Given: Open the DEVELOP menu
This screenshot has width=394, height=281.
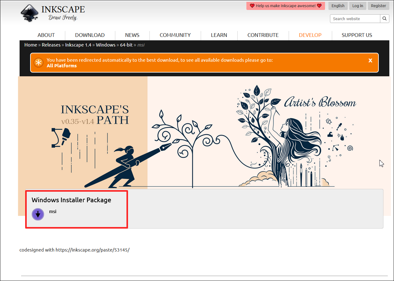Looking at the screenshot, I should tap(310, 35).
